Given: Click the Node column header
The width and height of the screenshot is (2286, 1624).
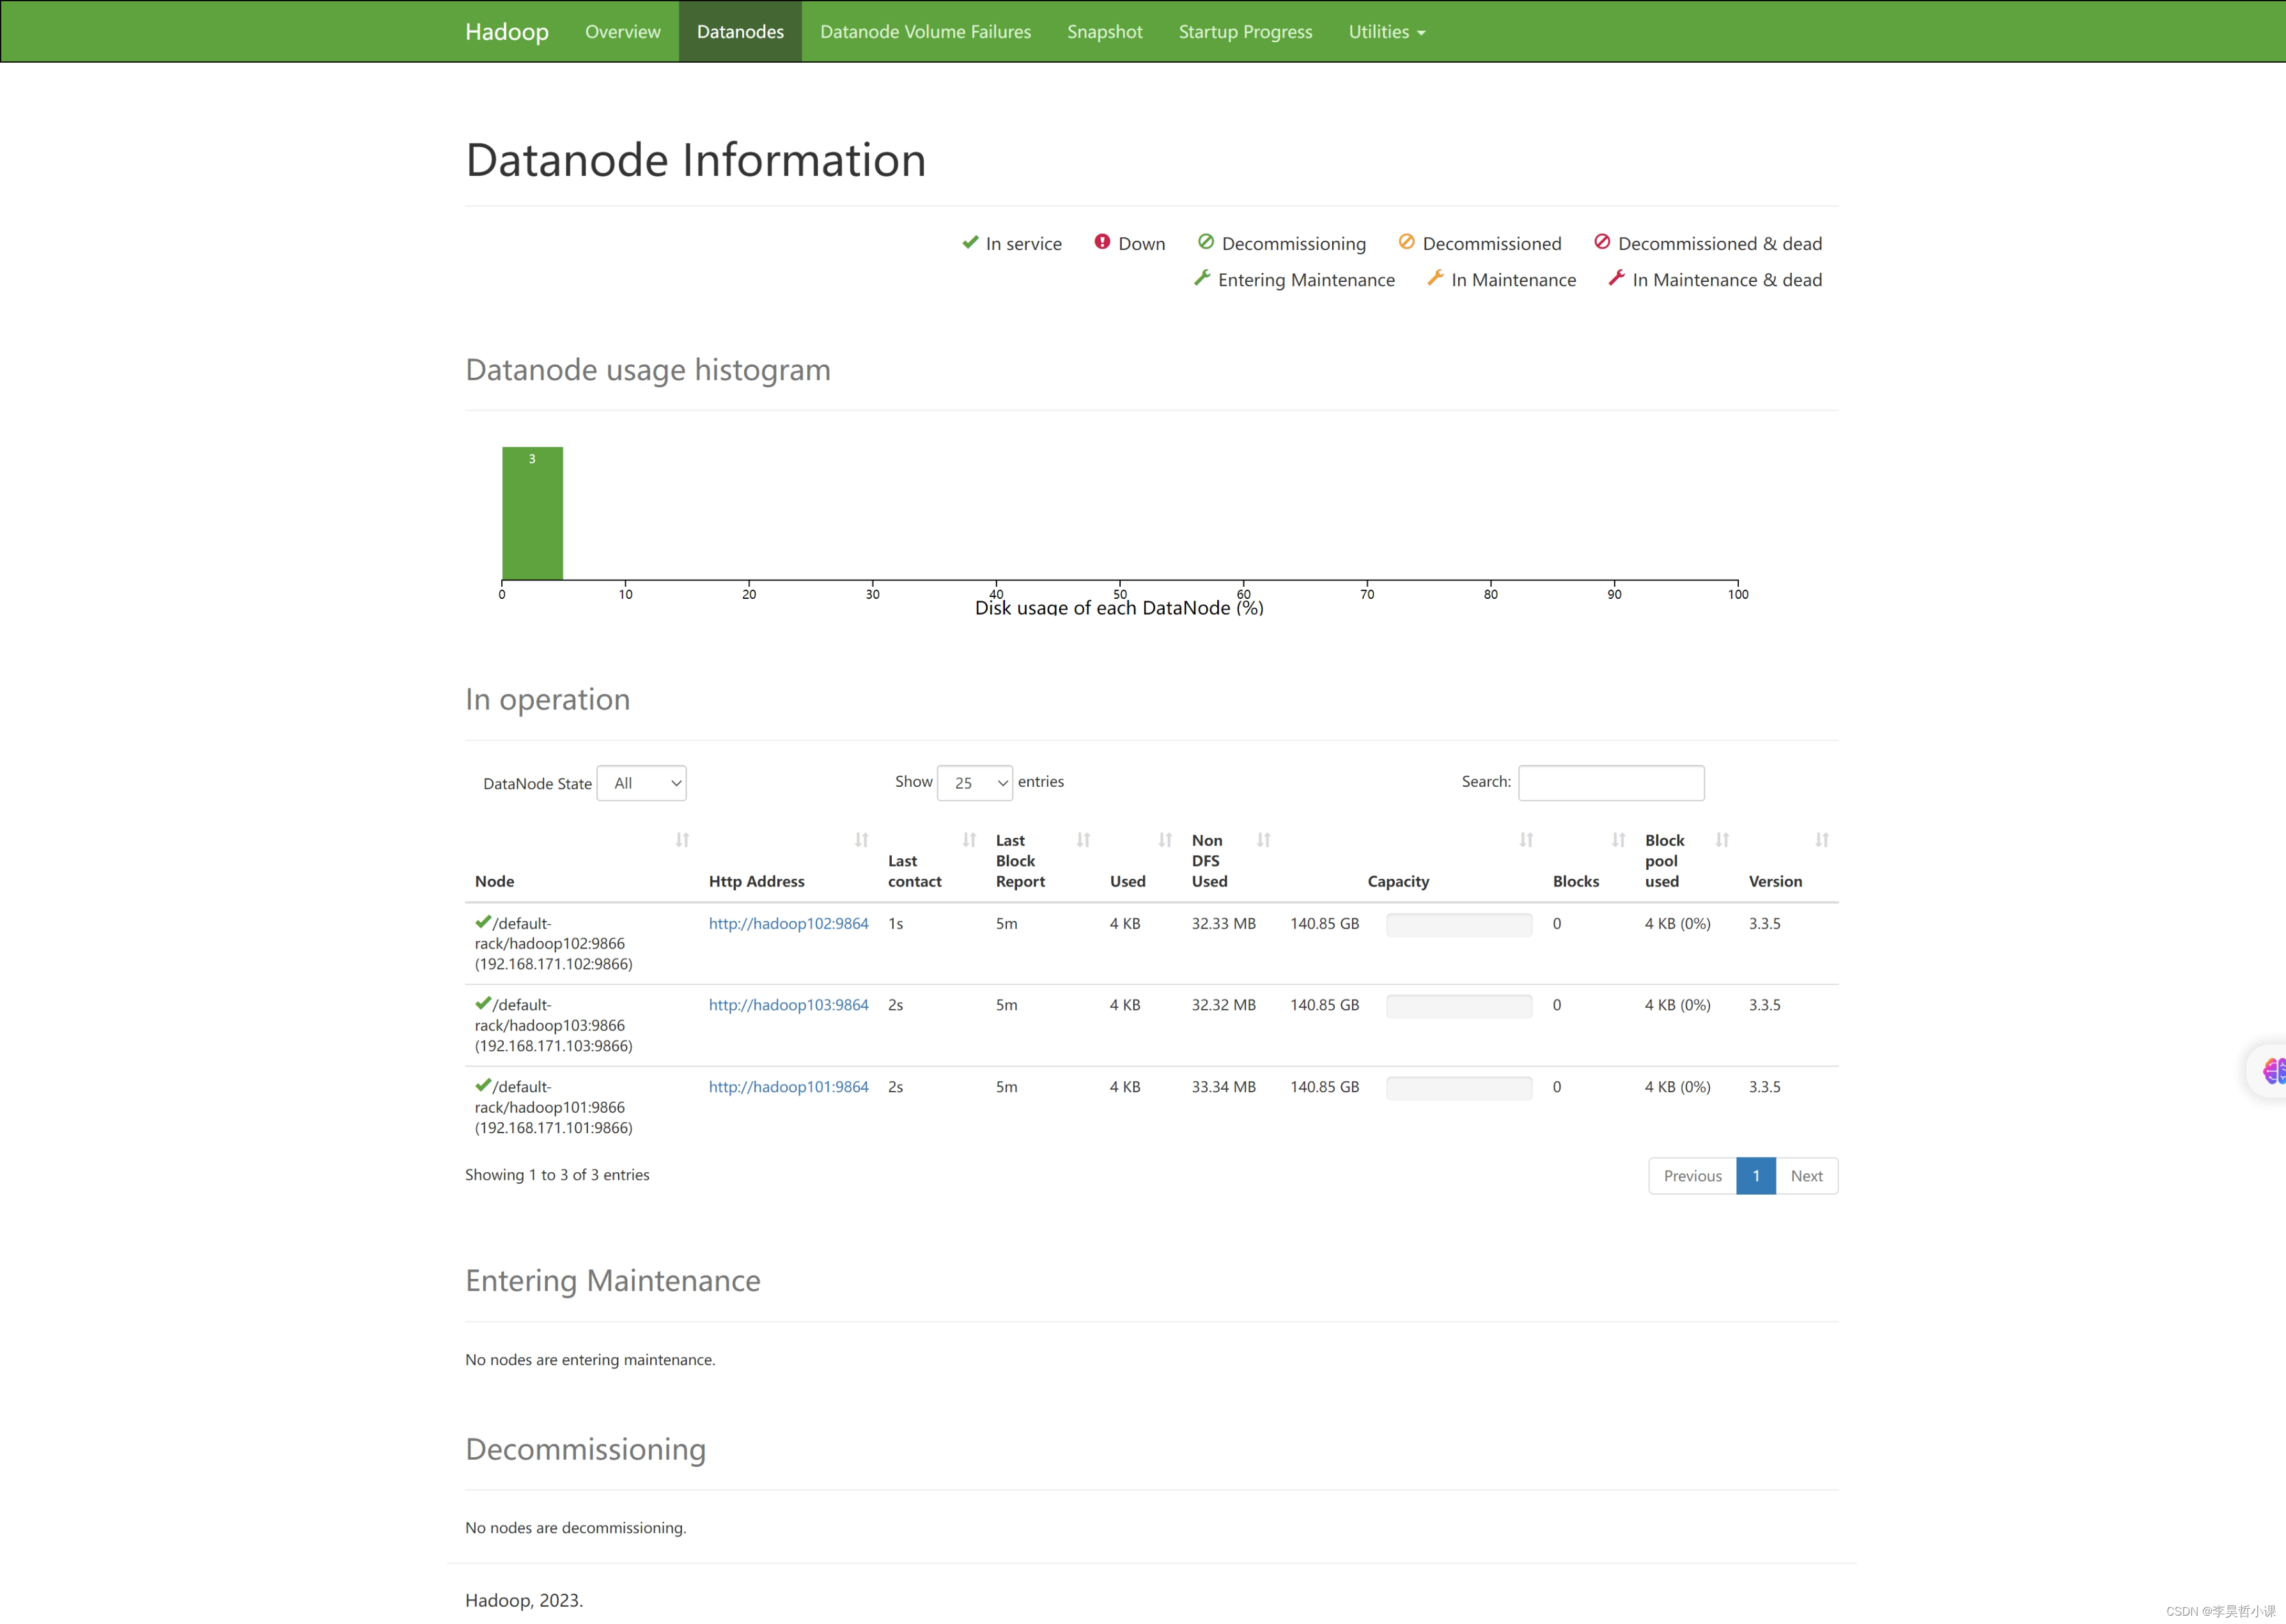Looking at the screenshot, I should 494,881.
